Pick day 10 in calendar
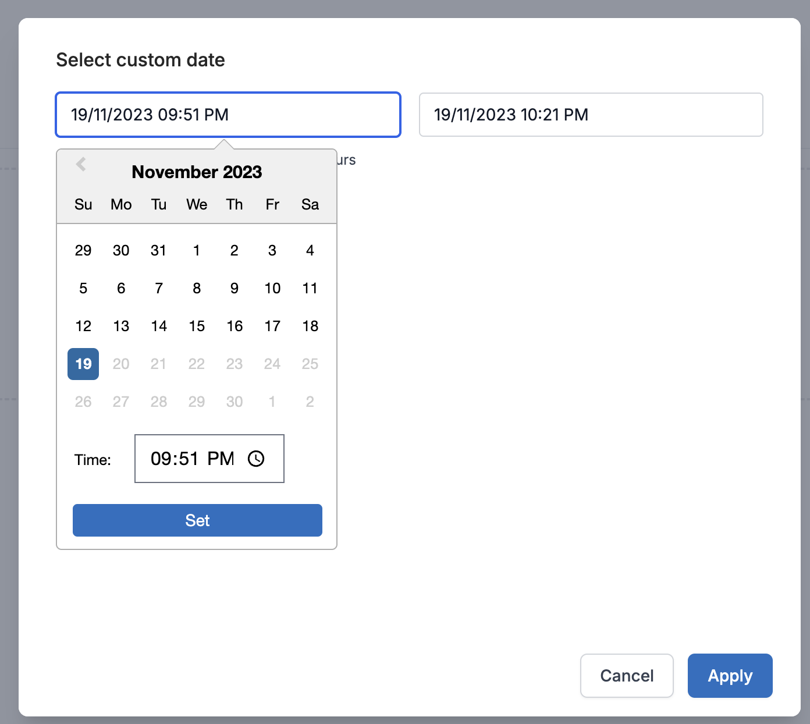This screenshot has width=810, height=724. (272, 288)
